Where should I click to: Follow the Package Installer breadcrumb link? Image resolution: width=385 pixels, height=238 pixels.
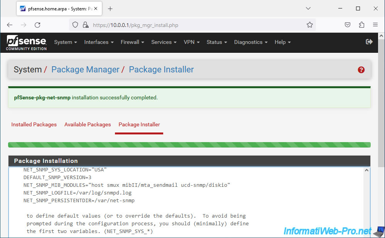click(x=161, y=70)
